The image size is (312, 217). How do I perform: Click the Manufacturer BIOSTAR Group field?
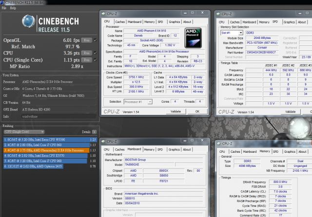(x=163, y=160)
